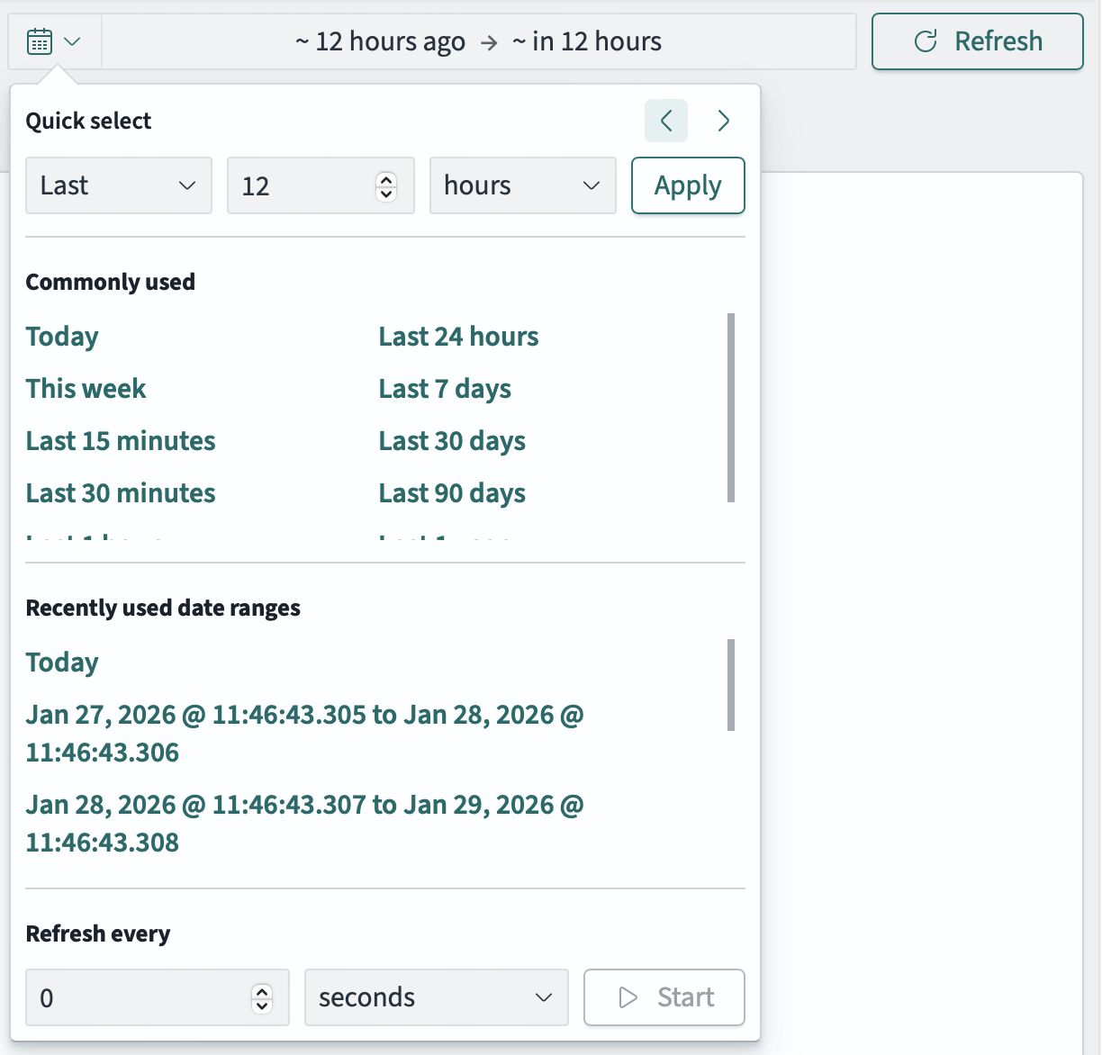This screenshot has width=1102, height=1055.
Task: Select the Last 24 hours range
Action: point(458,337)
